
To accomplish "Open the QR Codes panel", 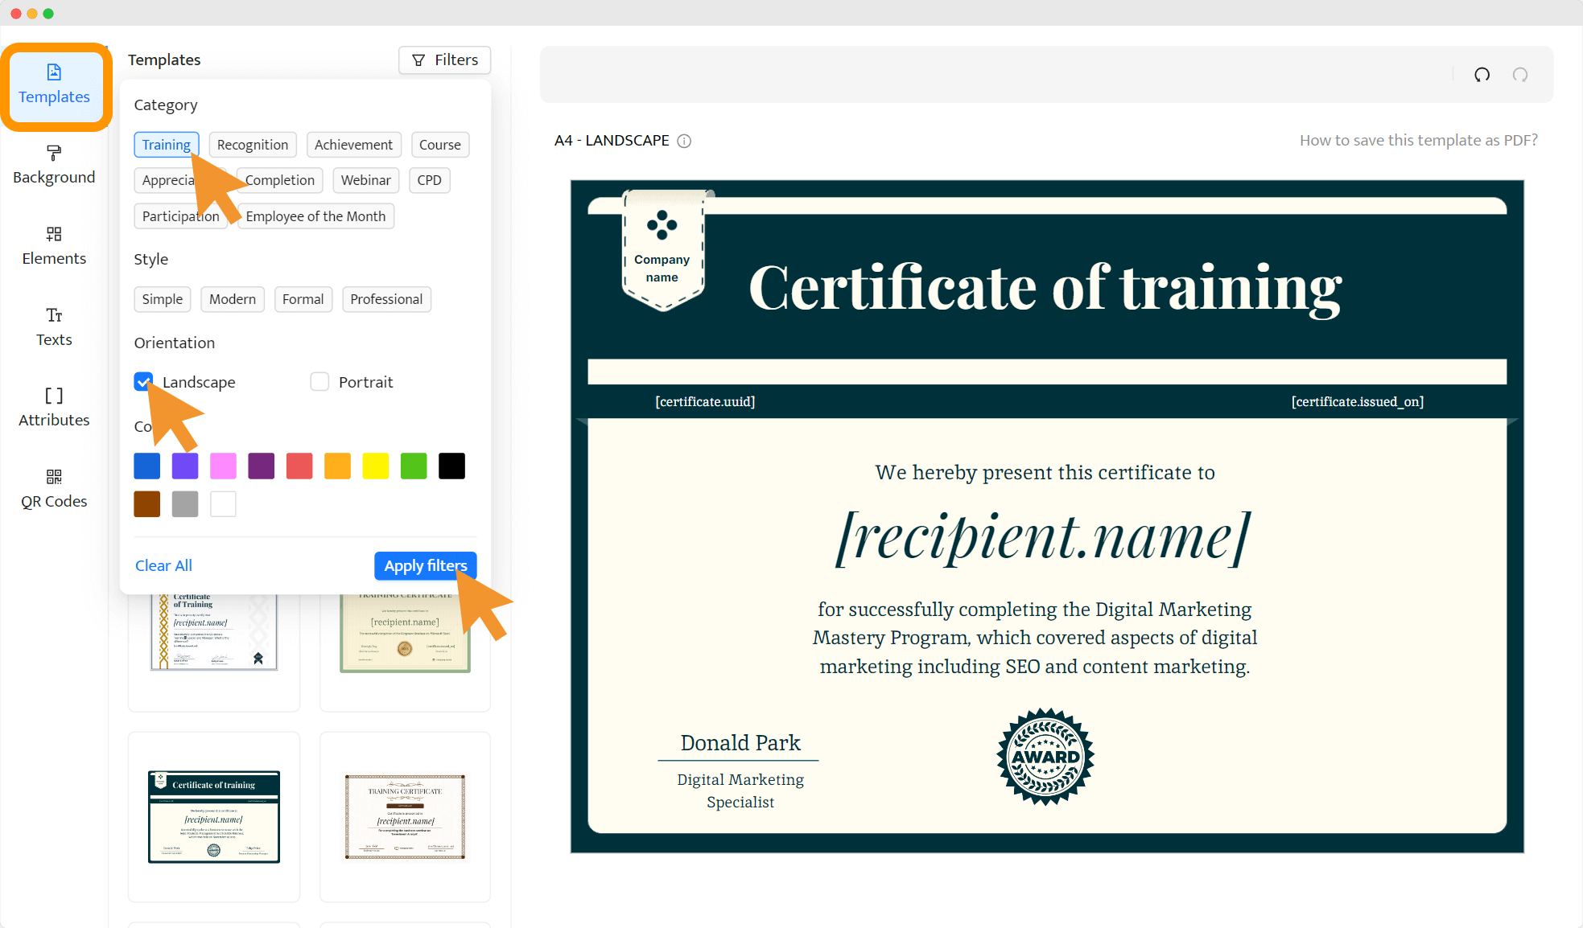I will 53,488.
